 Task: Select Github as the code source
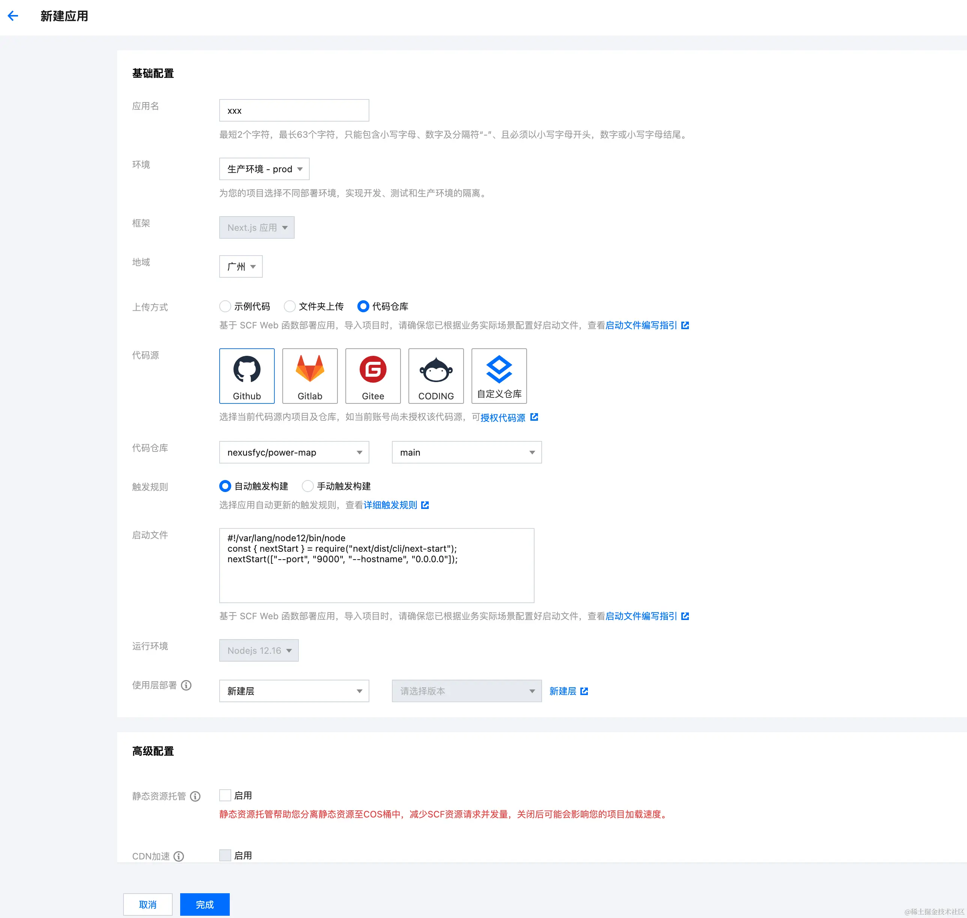(247, 376)
